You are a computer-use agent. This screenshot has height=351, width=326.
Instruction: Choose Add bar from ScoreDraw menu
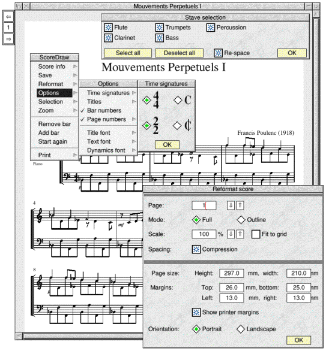click(x=55, y=133)
